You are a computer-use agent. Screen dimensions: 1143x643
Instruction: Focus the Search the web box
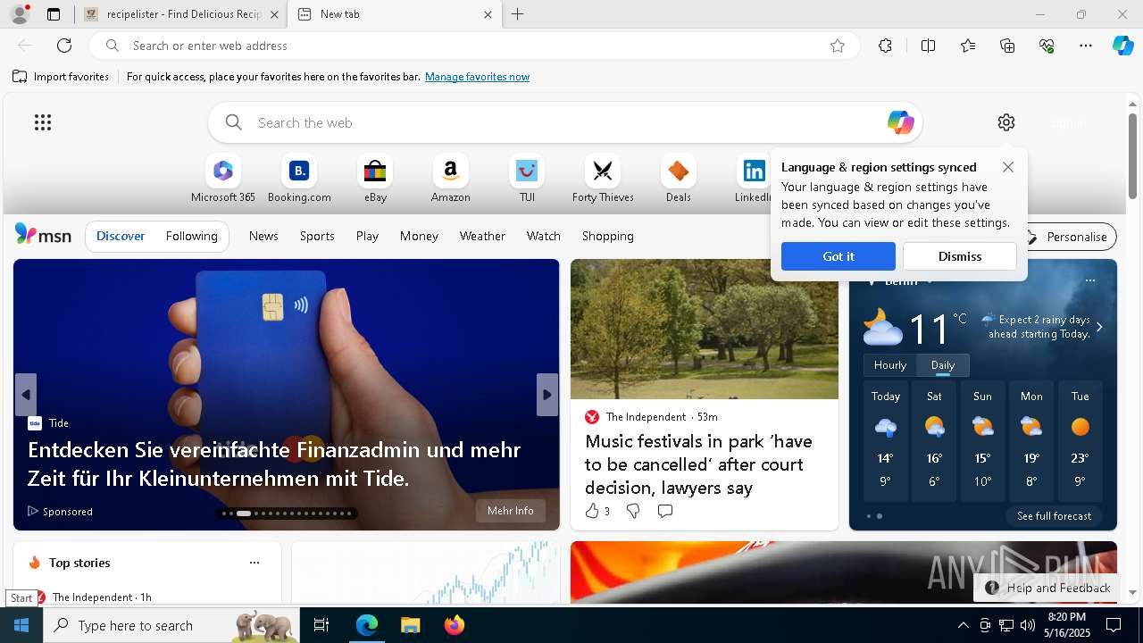(x=564, y=122)
